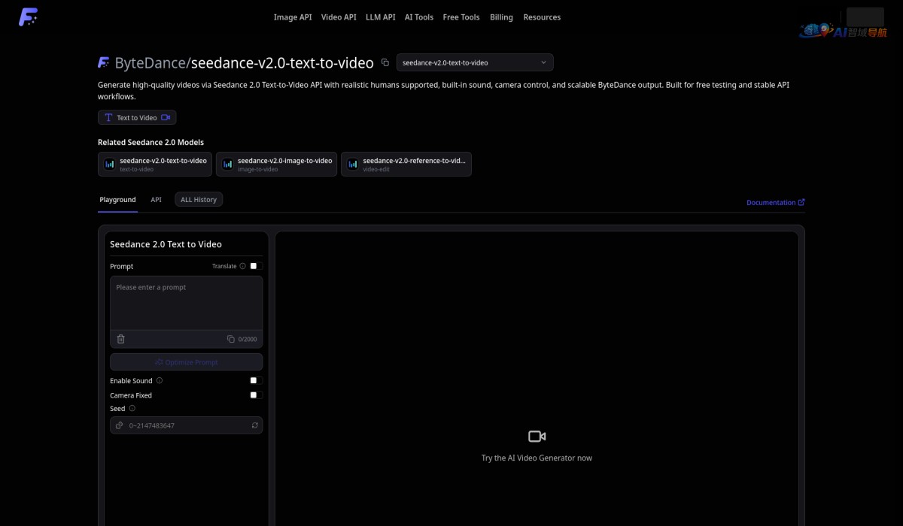Viewport: 903px width, 526px height.
Task: Click the 'Seedance 2.0 Text to Video' panel heading
Action: (x=166, y=244)
